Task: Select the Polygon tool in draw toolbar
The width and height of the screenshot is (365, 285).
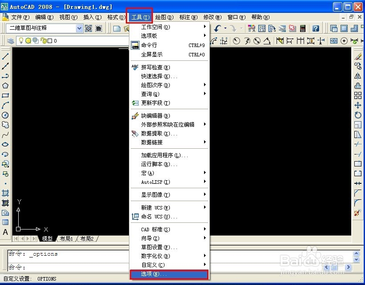Action: coord(5,86)
